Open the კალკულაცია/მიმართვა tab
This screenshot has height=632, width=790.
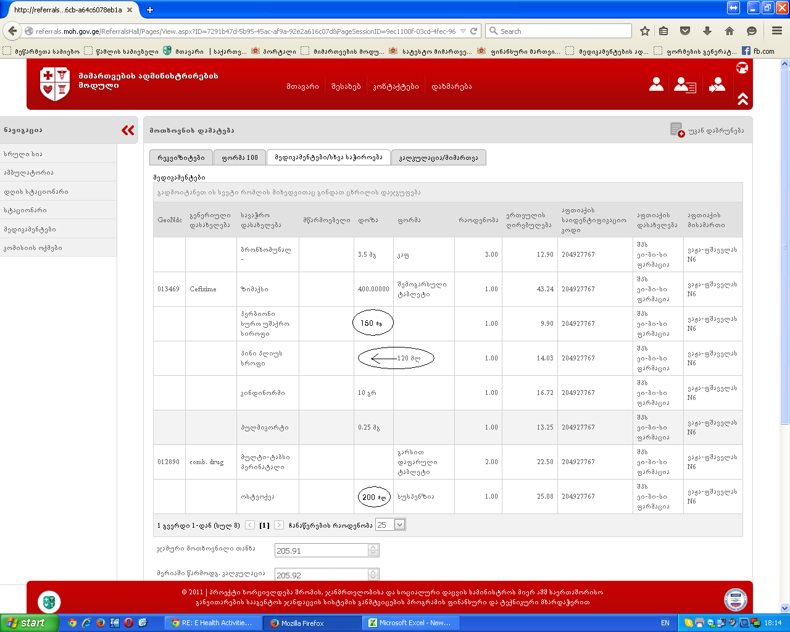[438, 157]
